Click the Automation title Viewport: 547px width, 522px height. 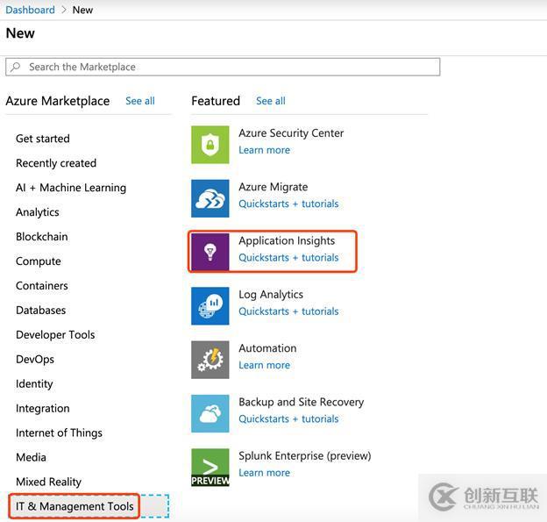[x=267, y=348]
